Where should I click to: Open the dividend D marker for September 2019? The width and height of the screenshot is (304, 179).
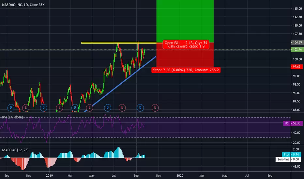(140, 108)
